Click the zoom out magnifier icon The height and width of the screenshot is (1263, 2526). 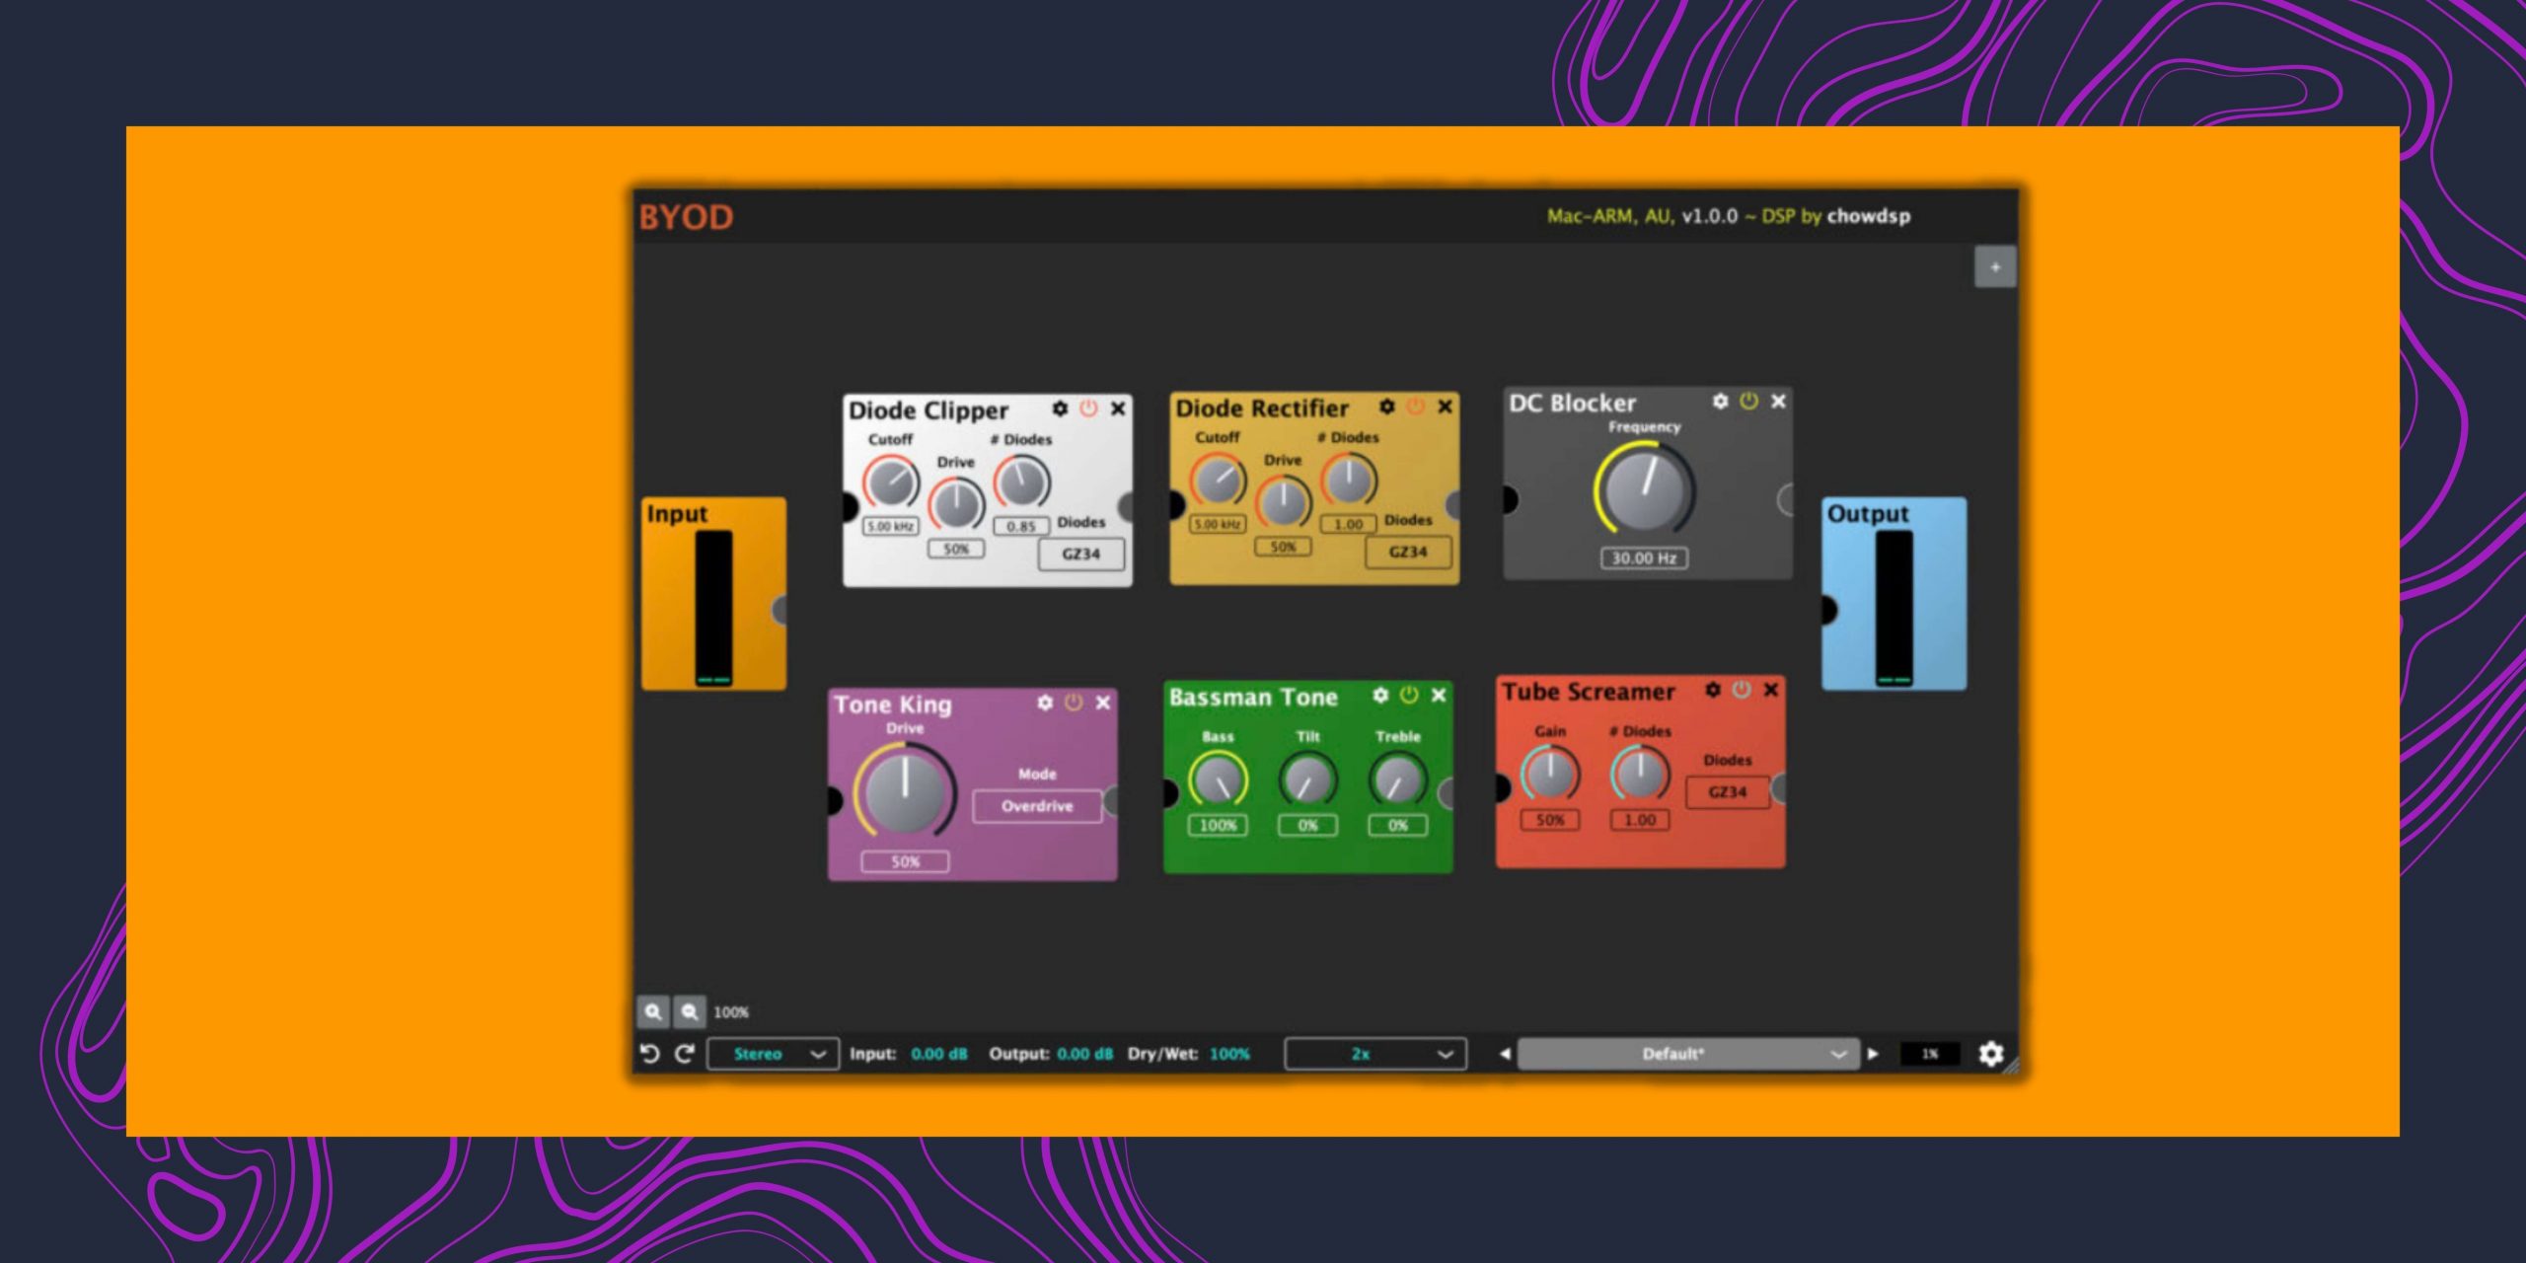click(689, 1012)
